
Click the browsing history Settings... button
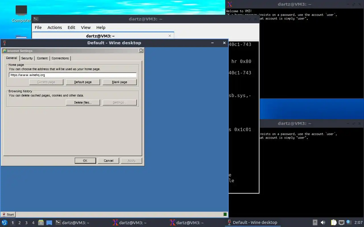tap(120, 102)
